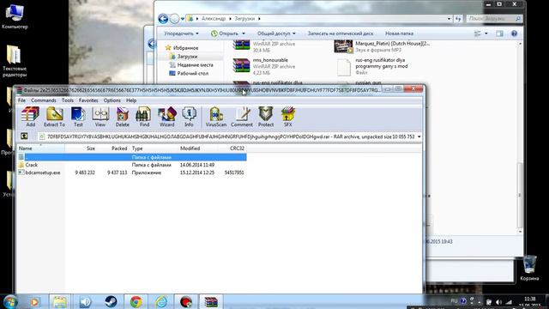Open the Favorites menu
The width and height of the screenshot is (549, 309).
point(88,100)
